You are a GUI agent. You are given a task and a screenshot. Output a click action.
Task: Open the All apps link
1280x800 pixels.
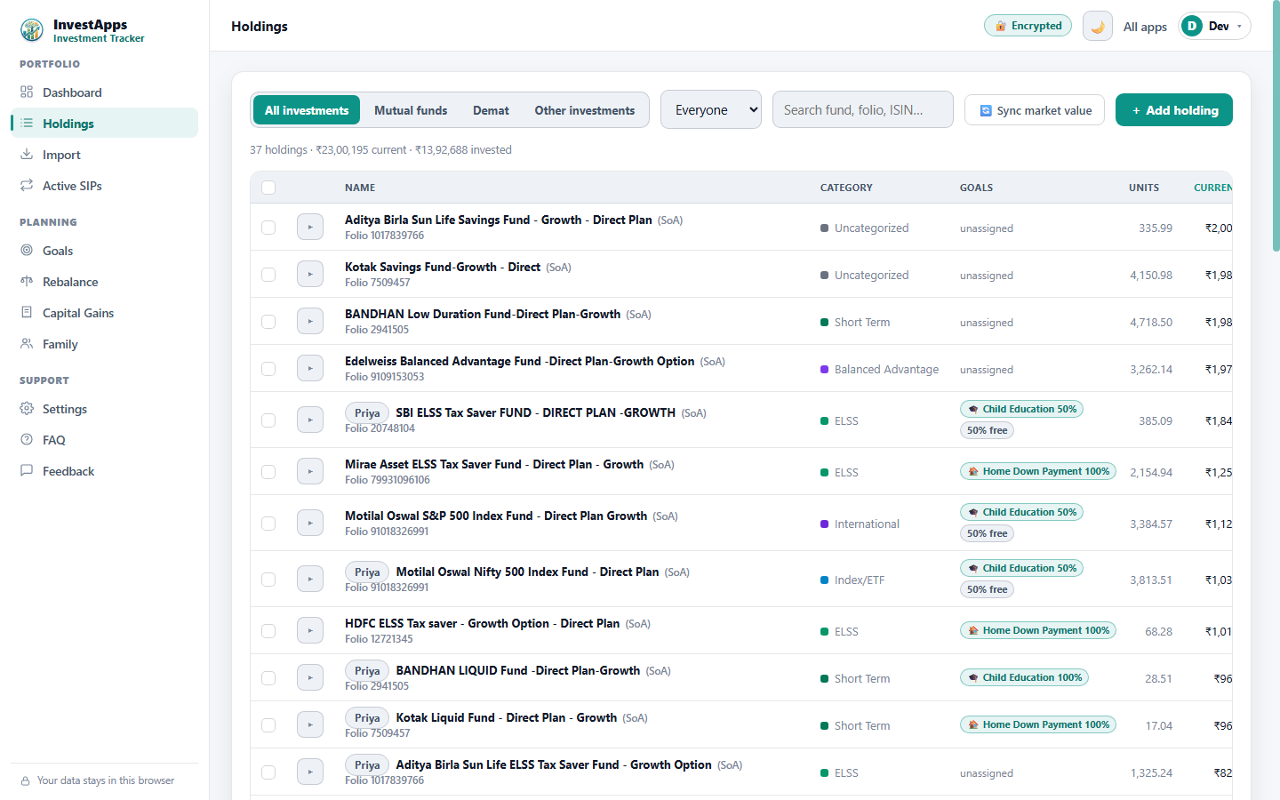[1145, 27]
